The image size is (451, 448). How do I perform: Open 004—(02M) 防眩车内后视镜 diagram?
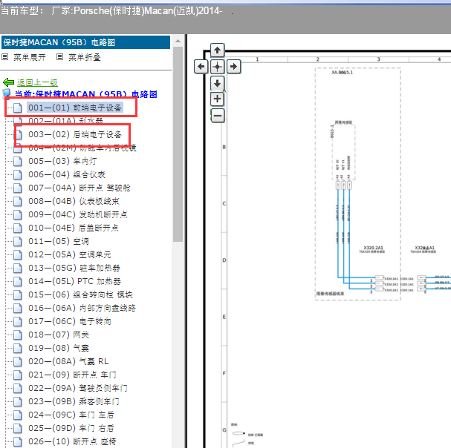(x=82, y=148)
